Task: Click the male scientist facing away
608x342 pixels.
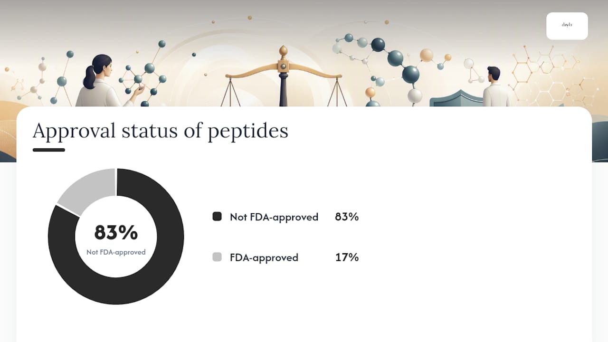Action: (495, 87)
